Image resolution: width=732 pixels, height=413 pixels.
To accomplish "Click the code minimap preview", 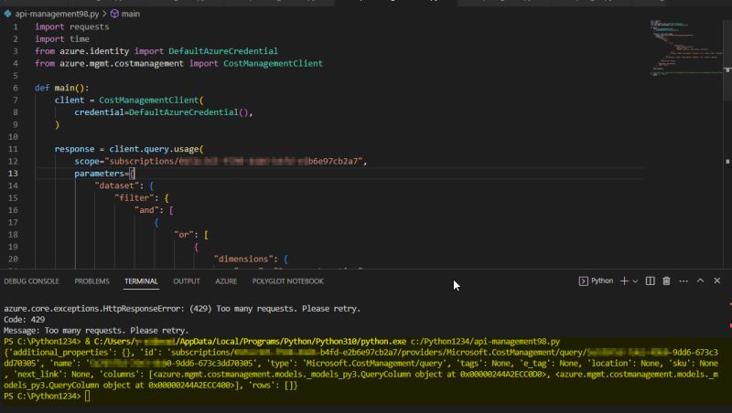I will pyautogui.click(x=685, y=48).
